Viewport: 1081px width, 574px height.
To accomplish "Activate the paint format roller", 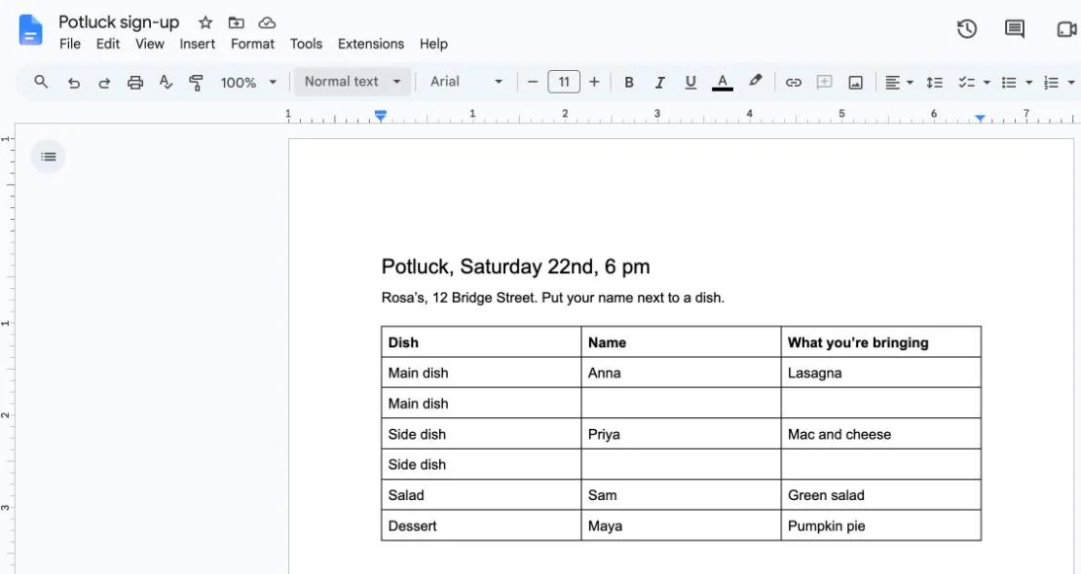I will [x=196, y=83].
